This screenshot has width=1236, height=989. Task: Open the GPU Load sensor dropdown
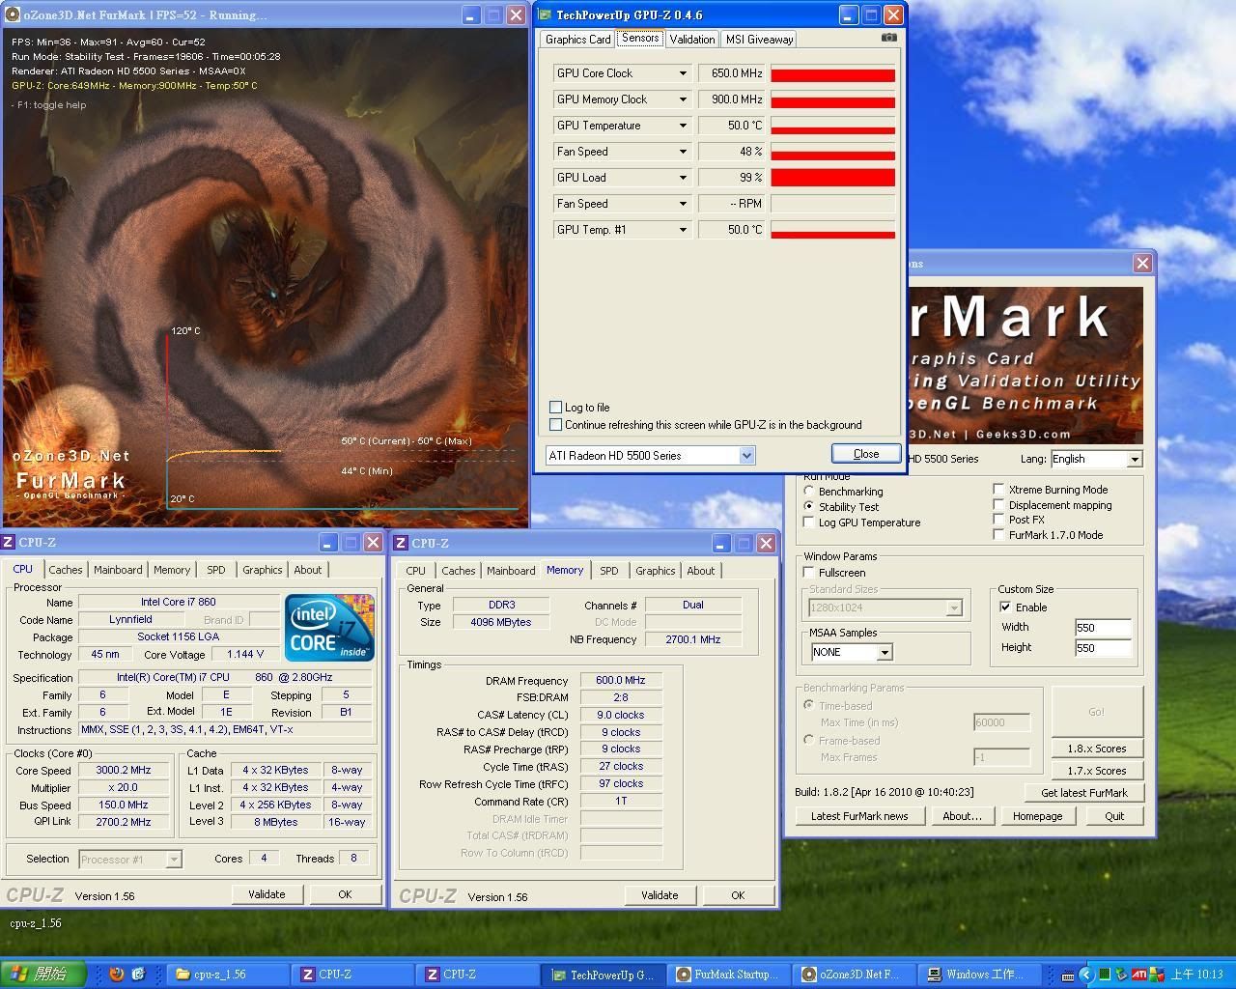coord(683,178)
